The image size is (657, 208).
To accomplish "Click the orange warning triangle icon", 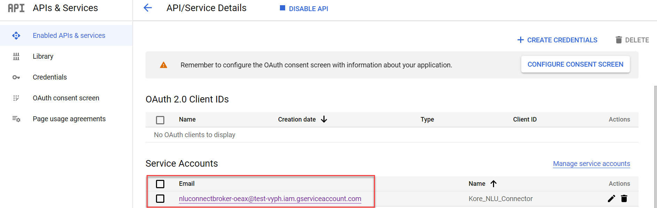I will coord(163,65).
